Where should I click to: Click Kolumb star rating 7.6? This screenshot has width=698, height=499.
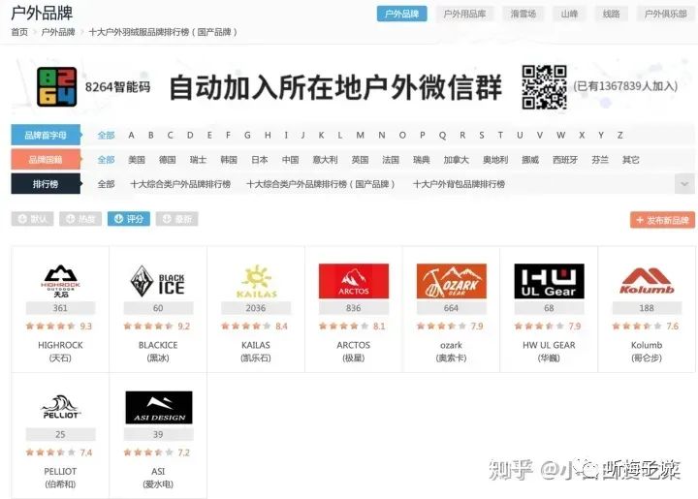pos(646,326)
